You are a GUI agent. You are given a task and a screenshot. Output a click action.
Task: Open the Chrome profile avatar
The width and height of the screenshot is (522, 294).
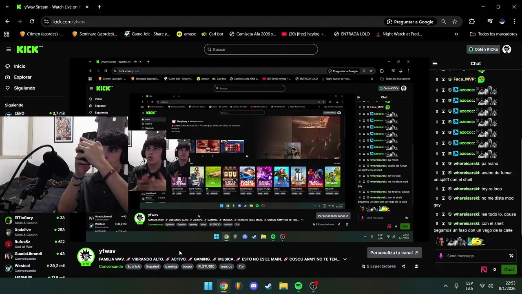[502, 22]
